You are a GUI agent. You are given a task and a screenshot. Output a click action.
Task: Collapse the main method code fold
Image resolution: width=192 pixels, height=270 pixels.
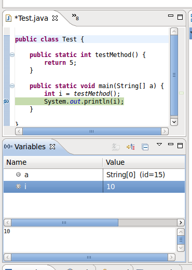pos(12,86)
